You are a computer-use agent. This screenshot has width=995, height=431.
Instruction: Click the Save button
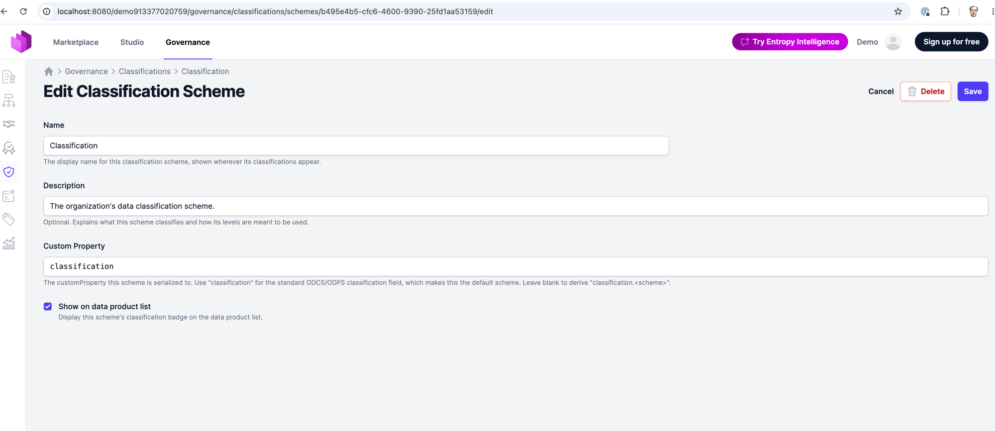click(973, 91)
